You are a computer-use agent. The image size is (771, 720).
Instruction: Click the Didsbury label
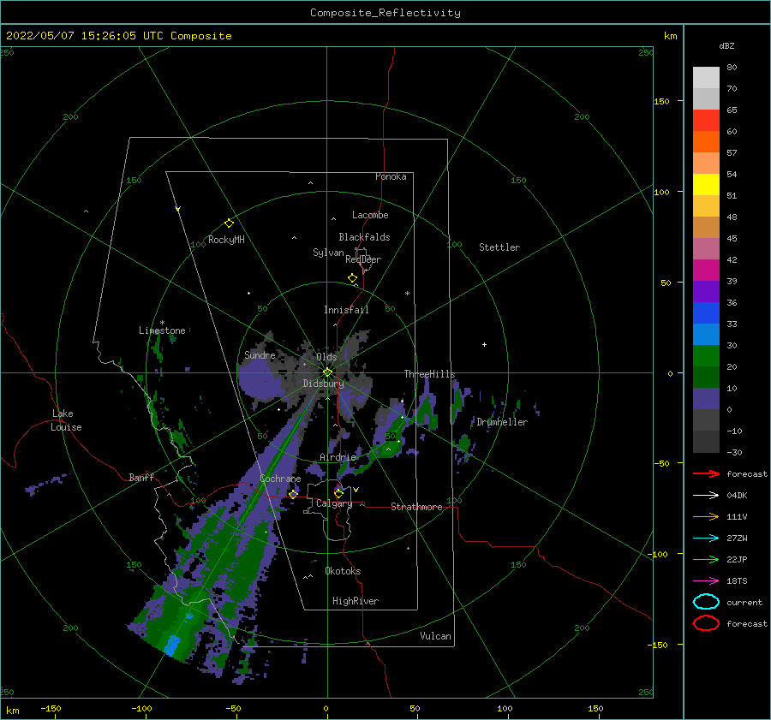click(323, 384)
